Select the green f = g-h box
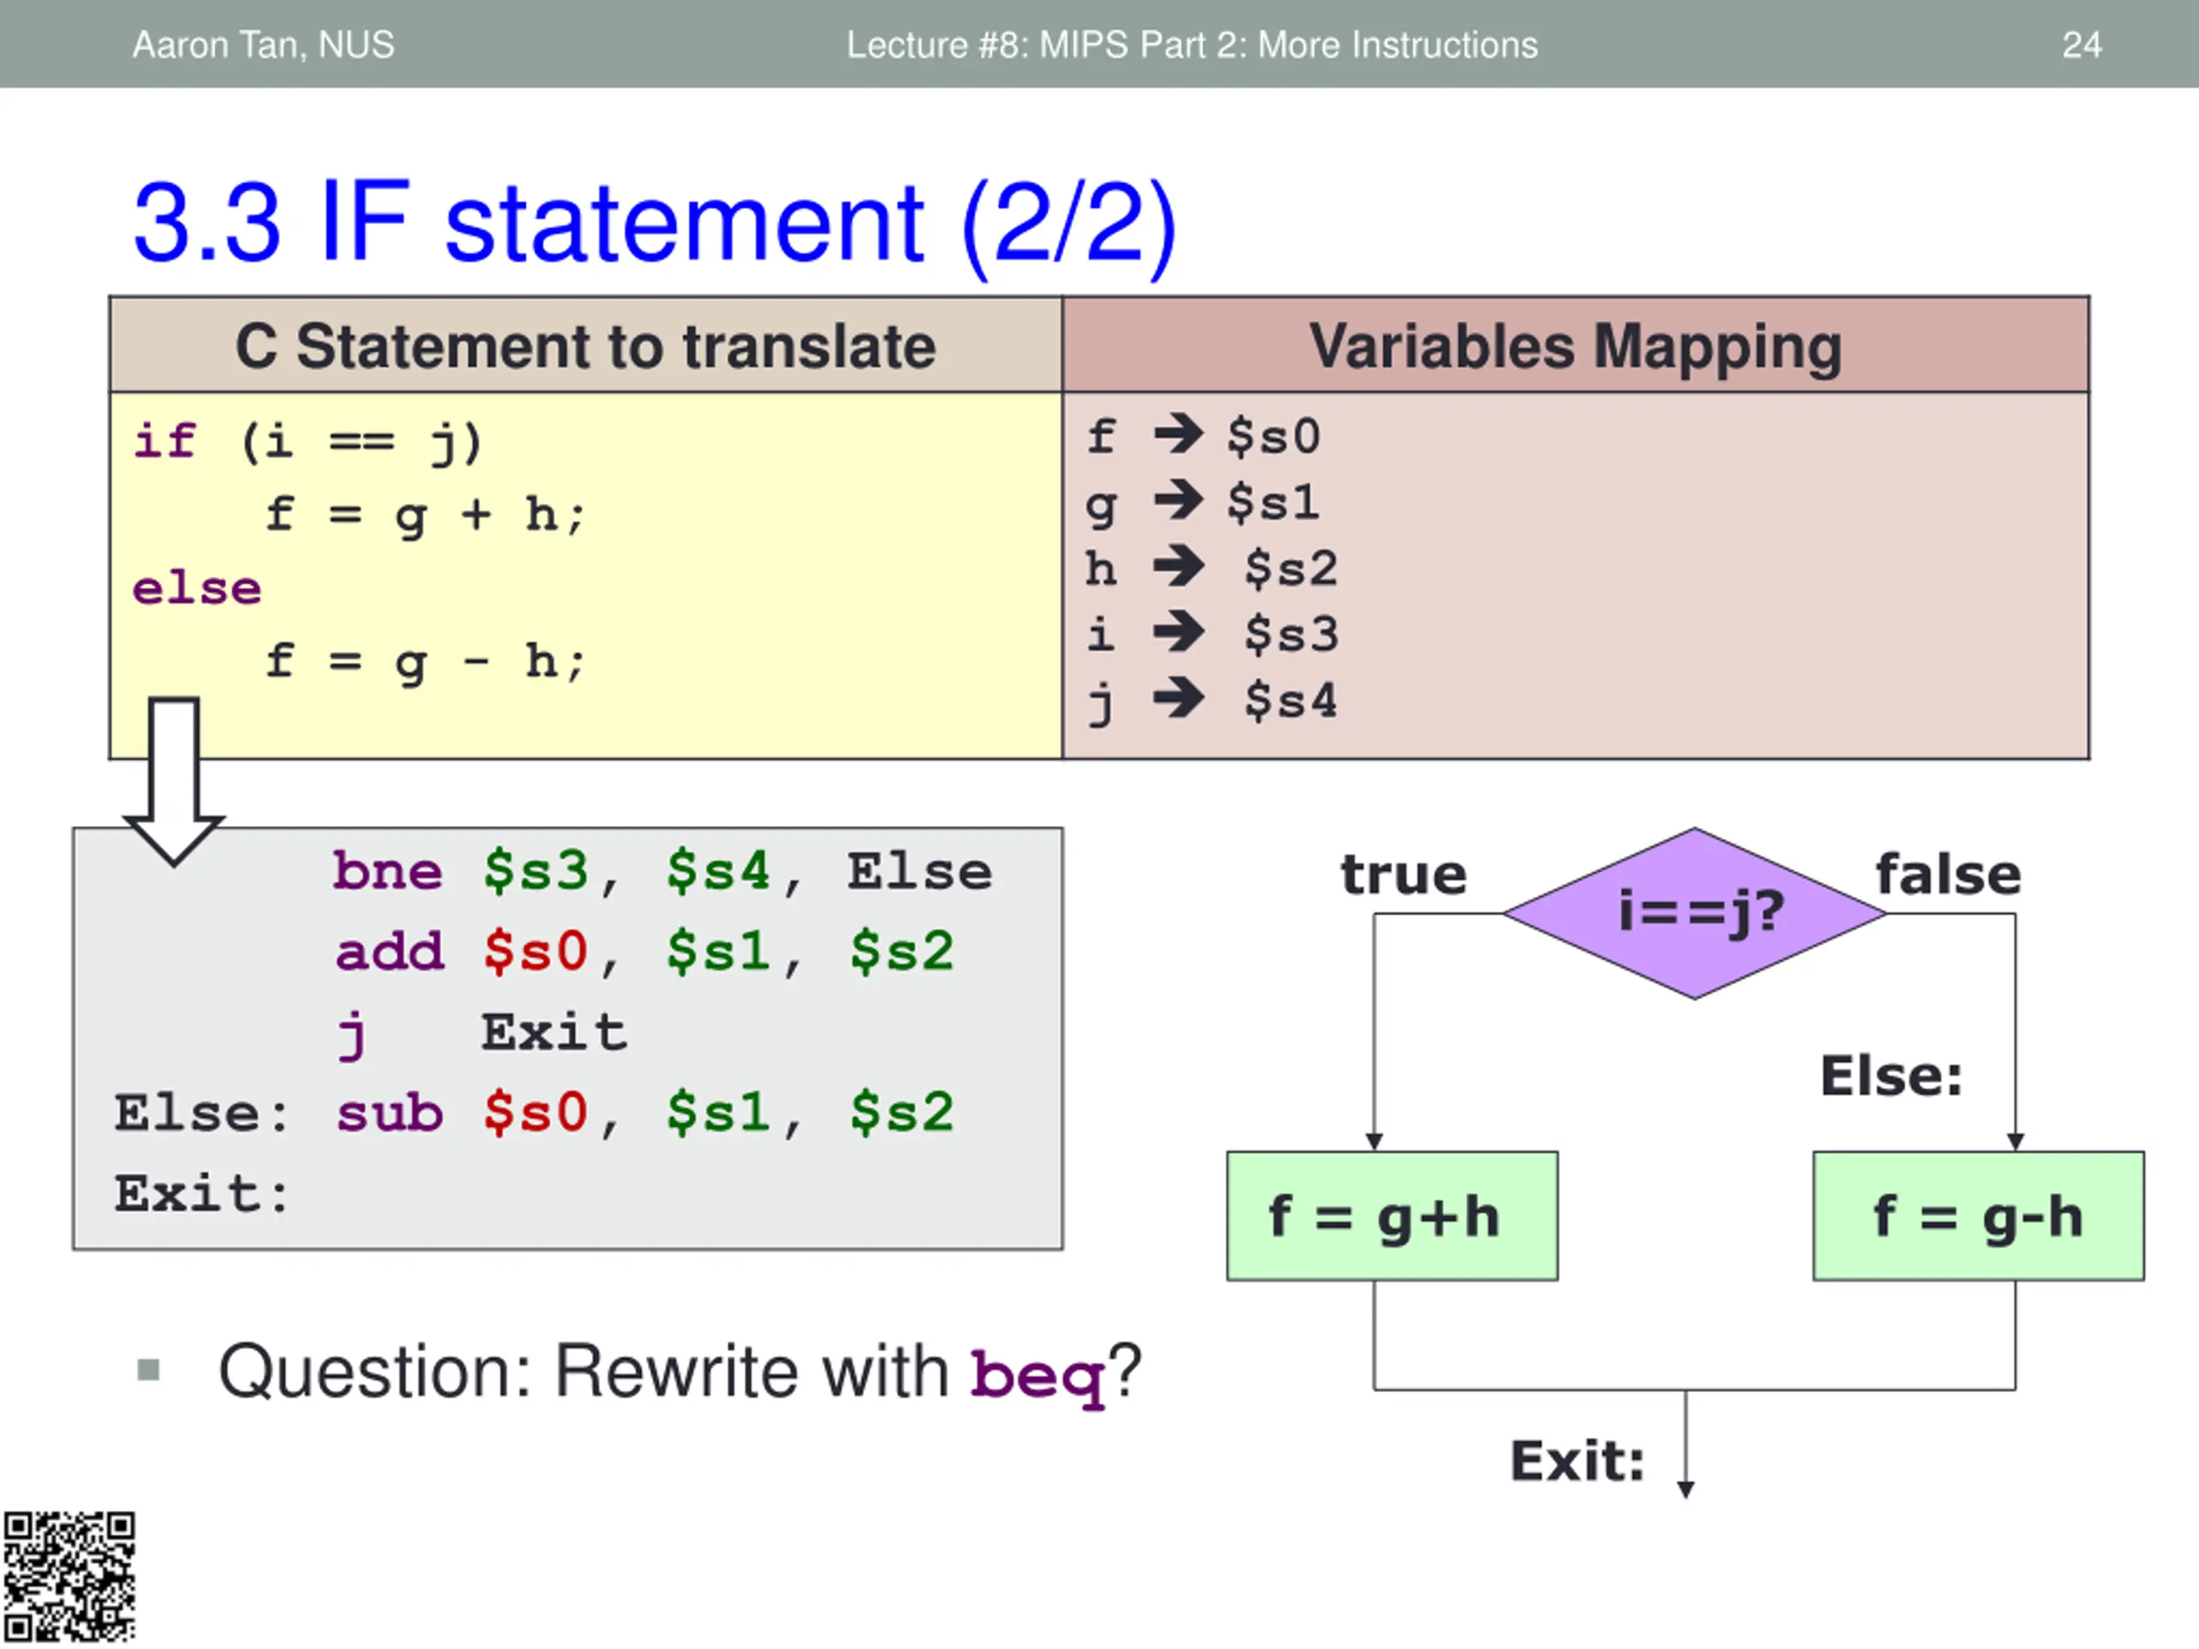This screenshot has height=1649, width=2199. point(1978,1215)
